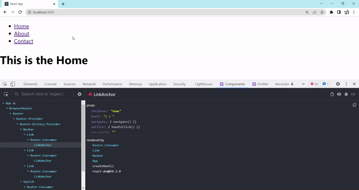359x190 pixels.
Task: Click the About navigation link
Action: (22, 34)
